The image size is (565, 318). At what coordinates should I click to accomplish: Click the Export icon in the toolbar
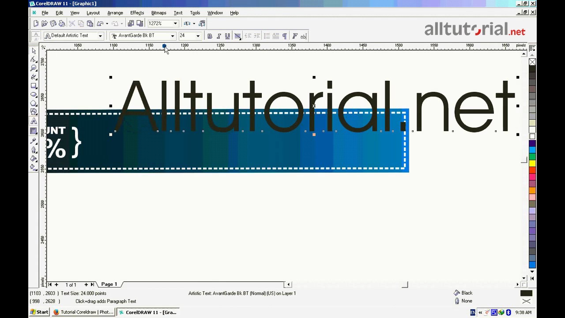coord(140,23)
